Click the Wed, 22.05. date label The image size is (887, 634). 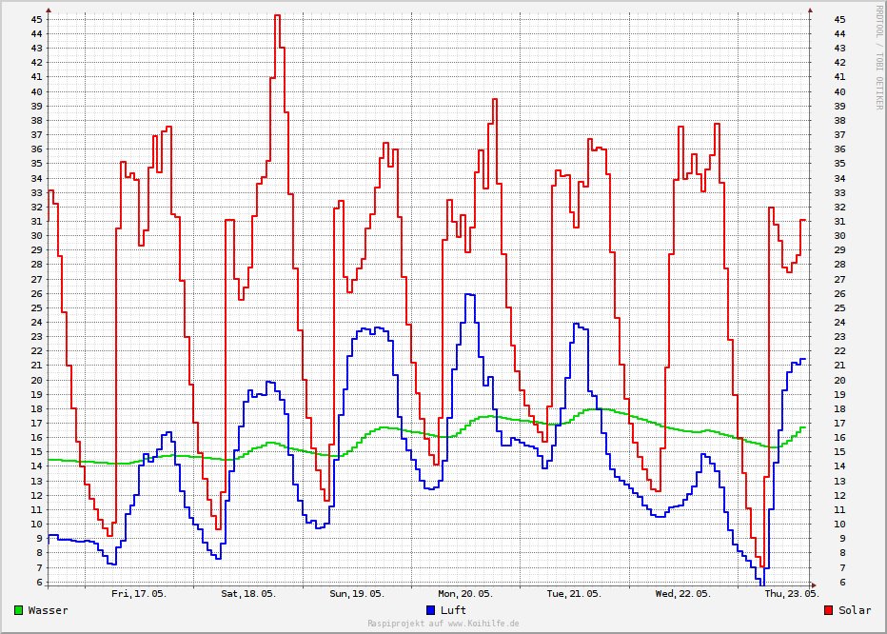coord(683,593)
